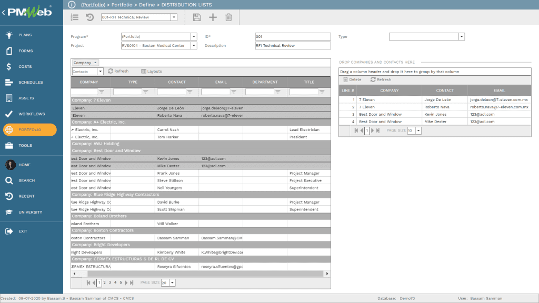Screen dimensions: 539x303
Task: Go to next page in distribution list grid
Action: tap(372, 130)
